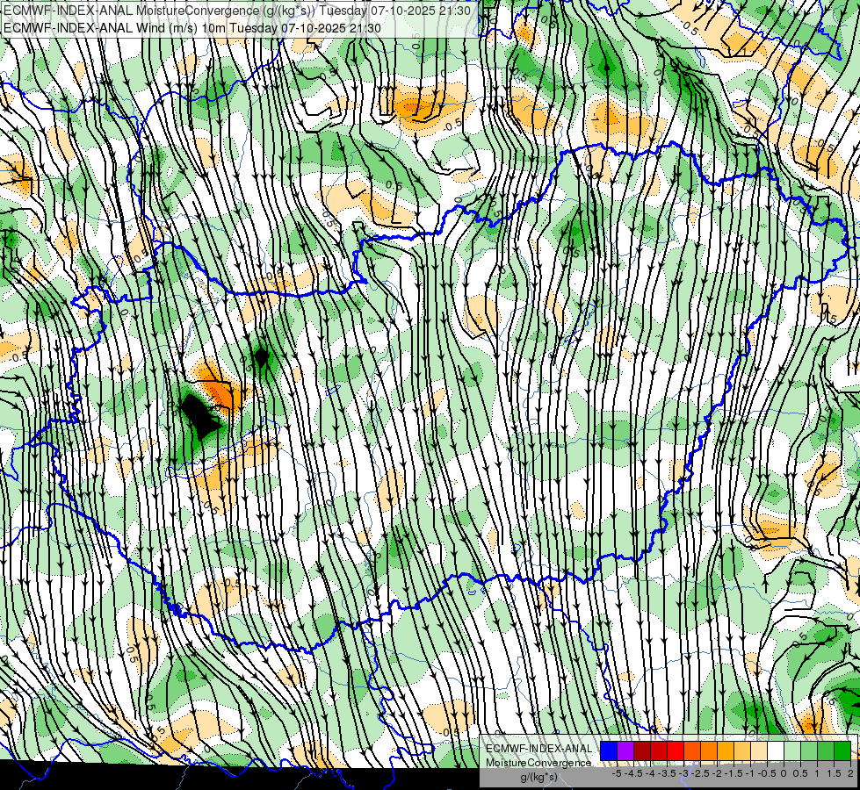Pick the palest green swatch between 0 and 0.5
This screenshot has width=860, height=790.
(792, 750)
